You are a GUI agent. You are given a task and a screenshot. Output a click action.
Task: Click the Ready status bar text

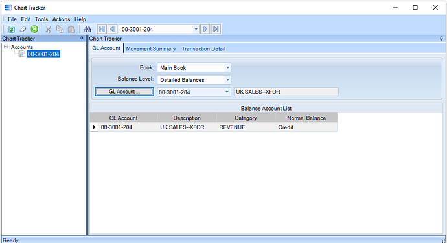coord(10,240)
